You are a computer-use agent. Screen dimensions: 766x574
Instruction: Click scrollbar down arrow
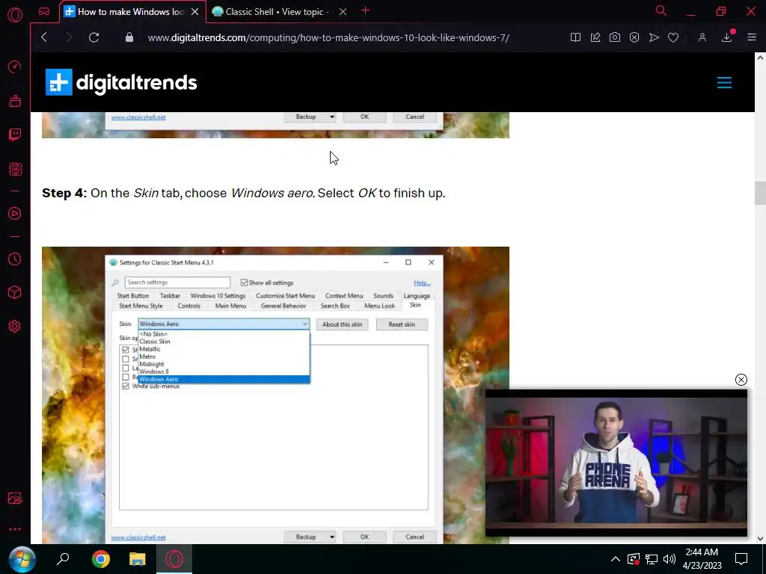click(x=760, y=538)
